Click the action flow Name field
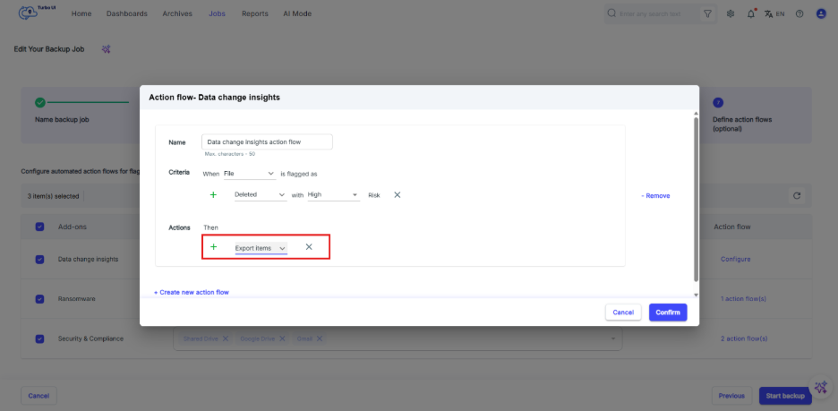 pyautogui.click(x=267, y=141)
